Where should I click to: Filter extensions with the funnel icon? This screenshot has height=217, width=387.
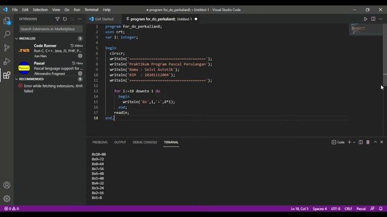[57, 19]
